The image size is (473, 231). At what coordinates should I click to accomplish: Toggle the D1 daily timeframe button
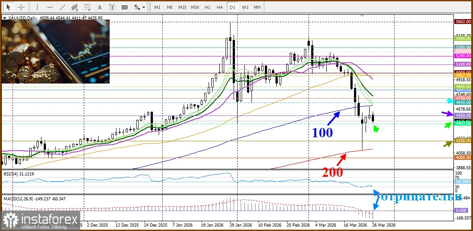tap(232, 7)
